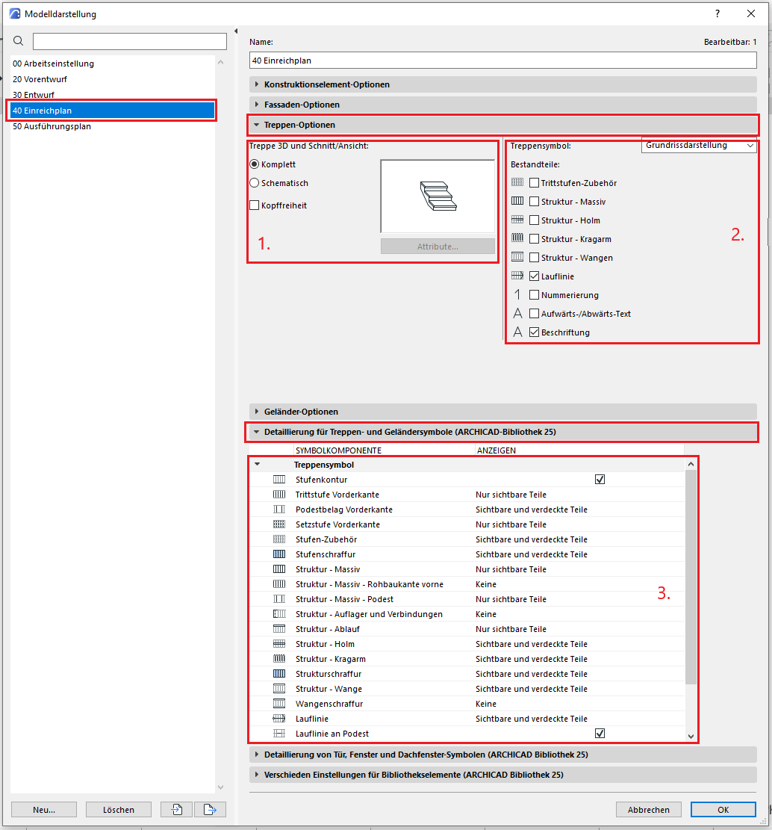
Task: Select the Schematisch radio button
Action: (255, 183)
